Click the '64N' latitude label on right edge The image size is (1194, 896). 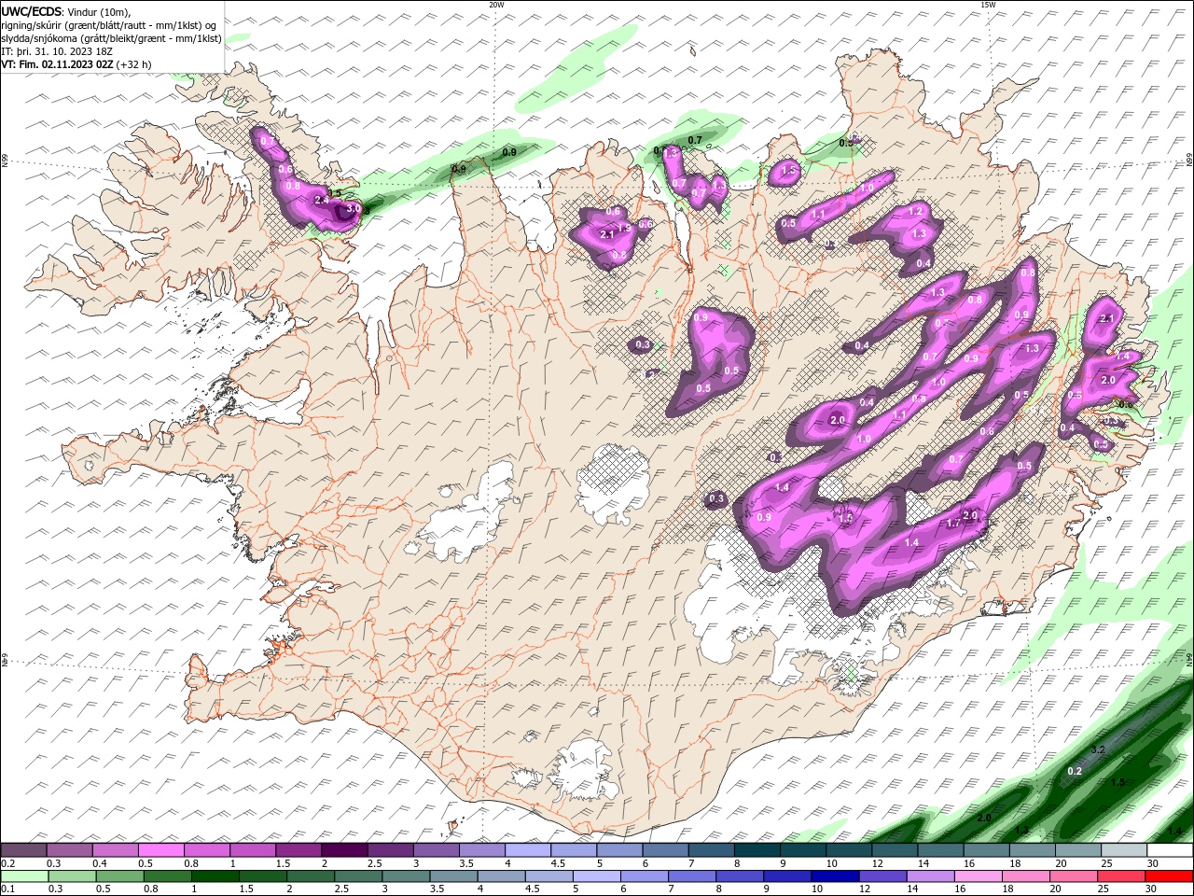tap(1189, 661)
